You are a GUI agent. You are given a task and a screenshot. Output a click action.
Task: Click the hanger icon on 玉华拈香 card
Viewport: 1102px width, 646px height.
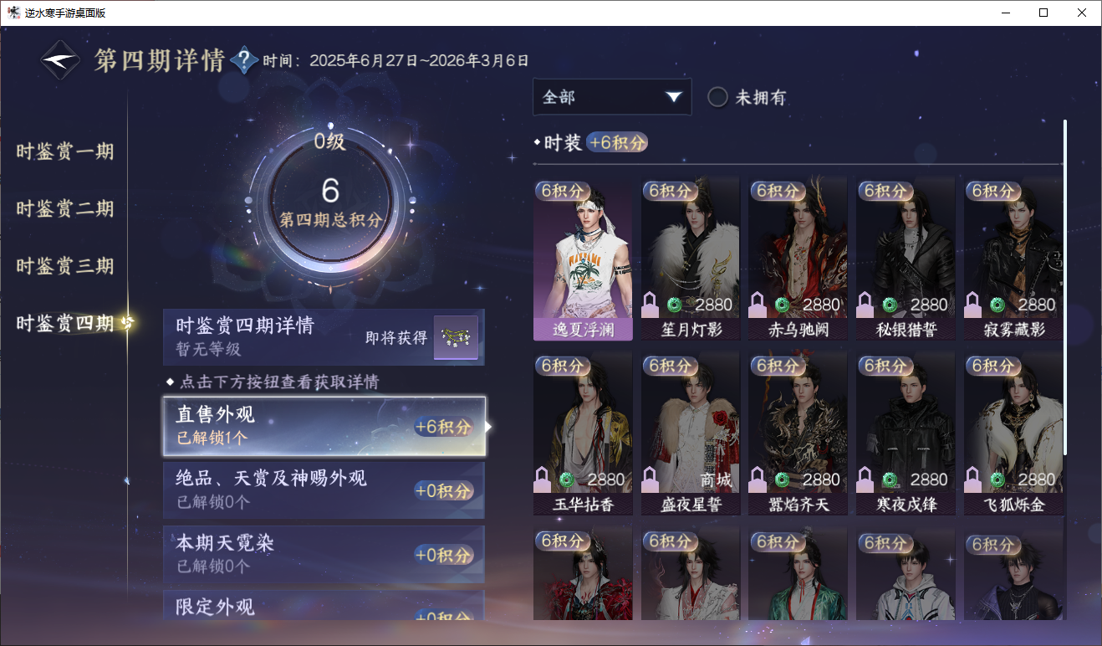(x=543, y=479)
